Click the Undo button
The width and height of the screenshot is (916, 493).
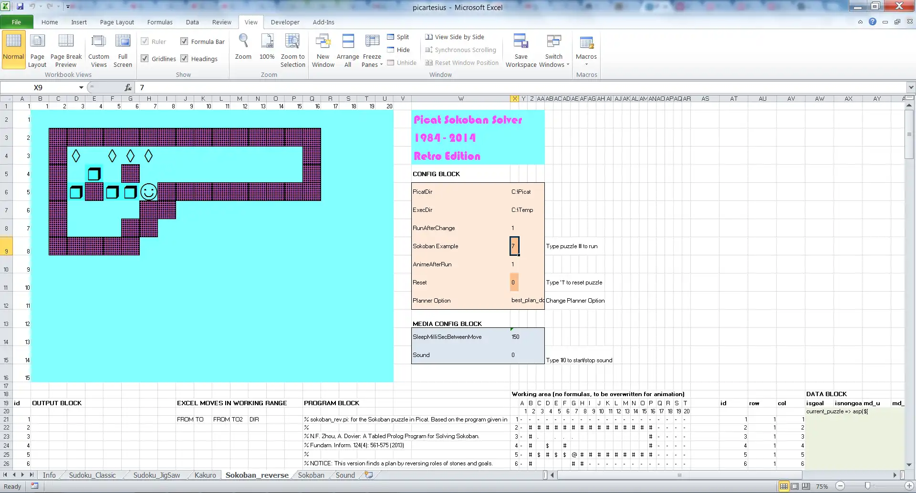click(x=32, y=7)
